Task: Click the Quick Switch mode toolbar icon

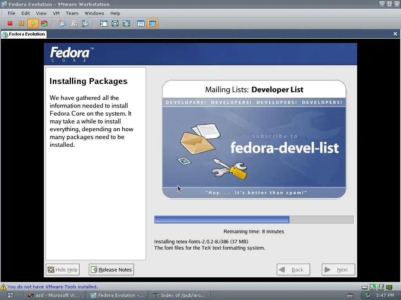Action: 126,23
